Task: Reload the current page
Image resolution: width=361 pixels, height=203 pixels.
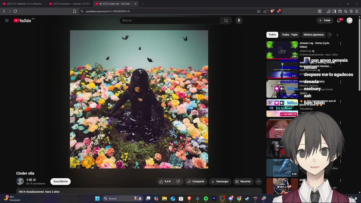Action: (15, 11)
